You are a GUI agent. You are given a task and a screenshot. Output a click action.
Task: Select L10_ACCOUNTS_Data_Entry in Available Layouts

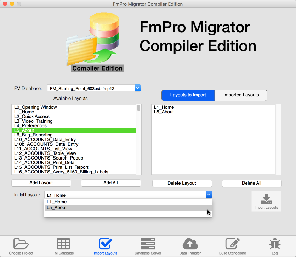click(x=45, y=140)
